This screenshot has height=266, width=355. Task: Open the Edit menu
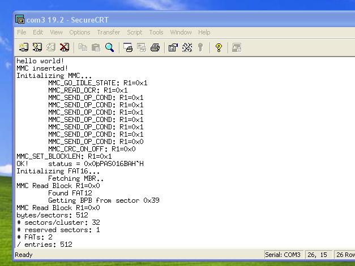pos(38,32)
